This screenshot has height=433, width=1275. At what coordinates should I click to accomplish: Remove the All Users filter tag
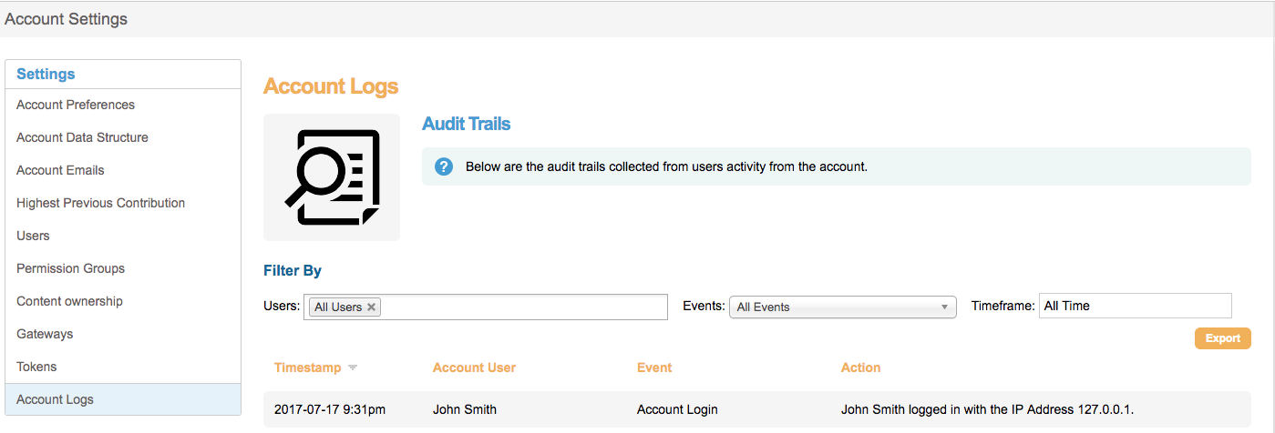tap(371, 307)
